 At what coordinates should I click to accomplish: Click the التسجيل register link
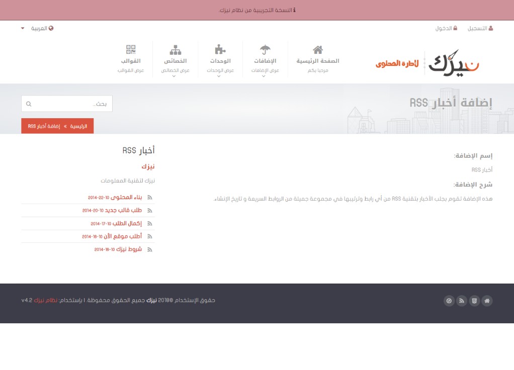480,28
